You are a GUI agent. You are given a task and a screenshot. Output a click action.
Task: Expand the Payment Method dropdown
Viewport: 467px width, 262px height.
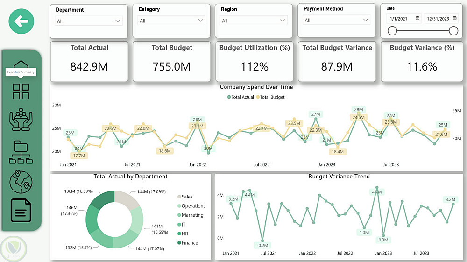point(366,20)
